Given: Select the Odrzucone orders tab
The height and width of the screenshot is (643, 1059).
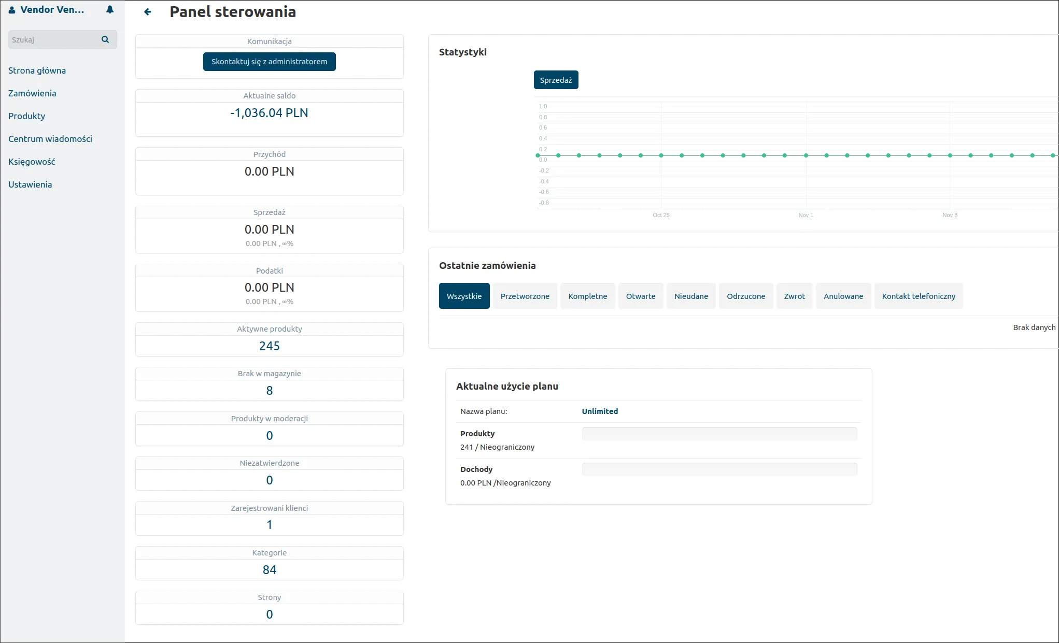Looking at the screenshot, I should (746, 296).
